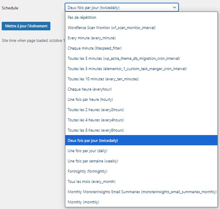
Task: Pick 'Chaque minute (litespeed_filter)' option
Action: pyautogui.click(x=141, y=48)
